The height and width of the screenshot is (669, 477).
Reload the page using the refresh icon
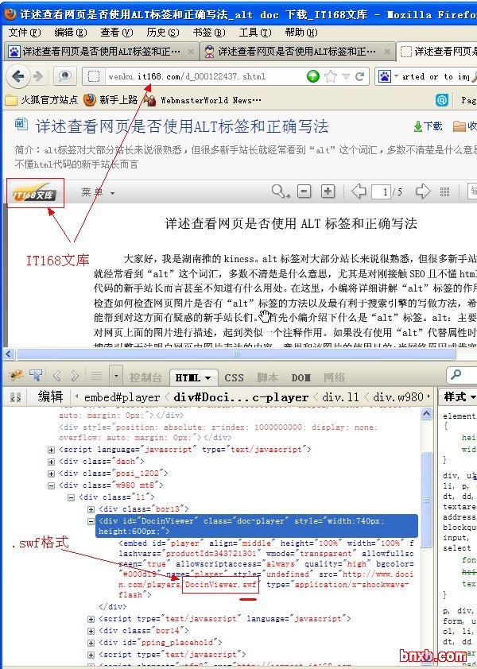coord(360,76)
